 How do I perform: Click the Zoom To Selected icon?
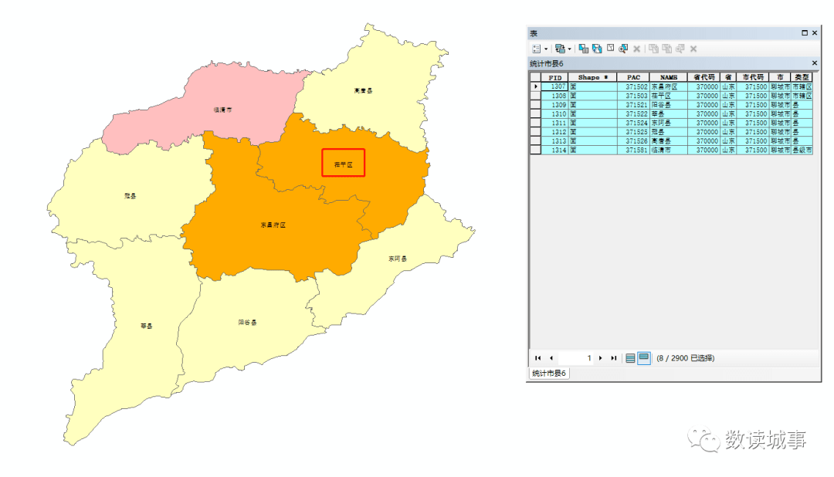pos(623,49)
